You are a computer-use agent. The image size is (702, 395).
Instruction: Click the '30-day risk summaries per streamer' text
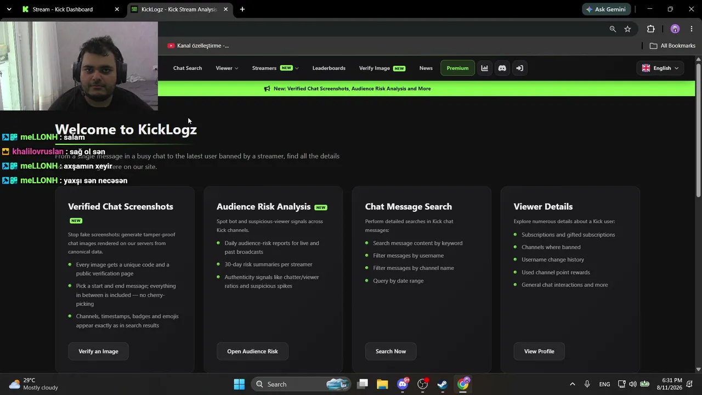coord(268,264)
